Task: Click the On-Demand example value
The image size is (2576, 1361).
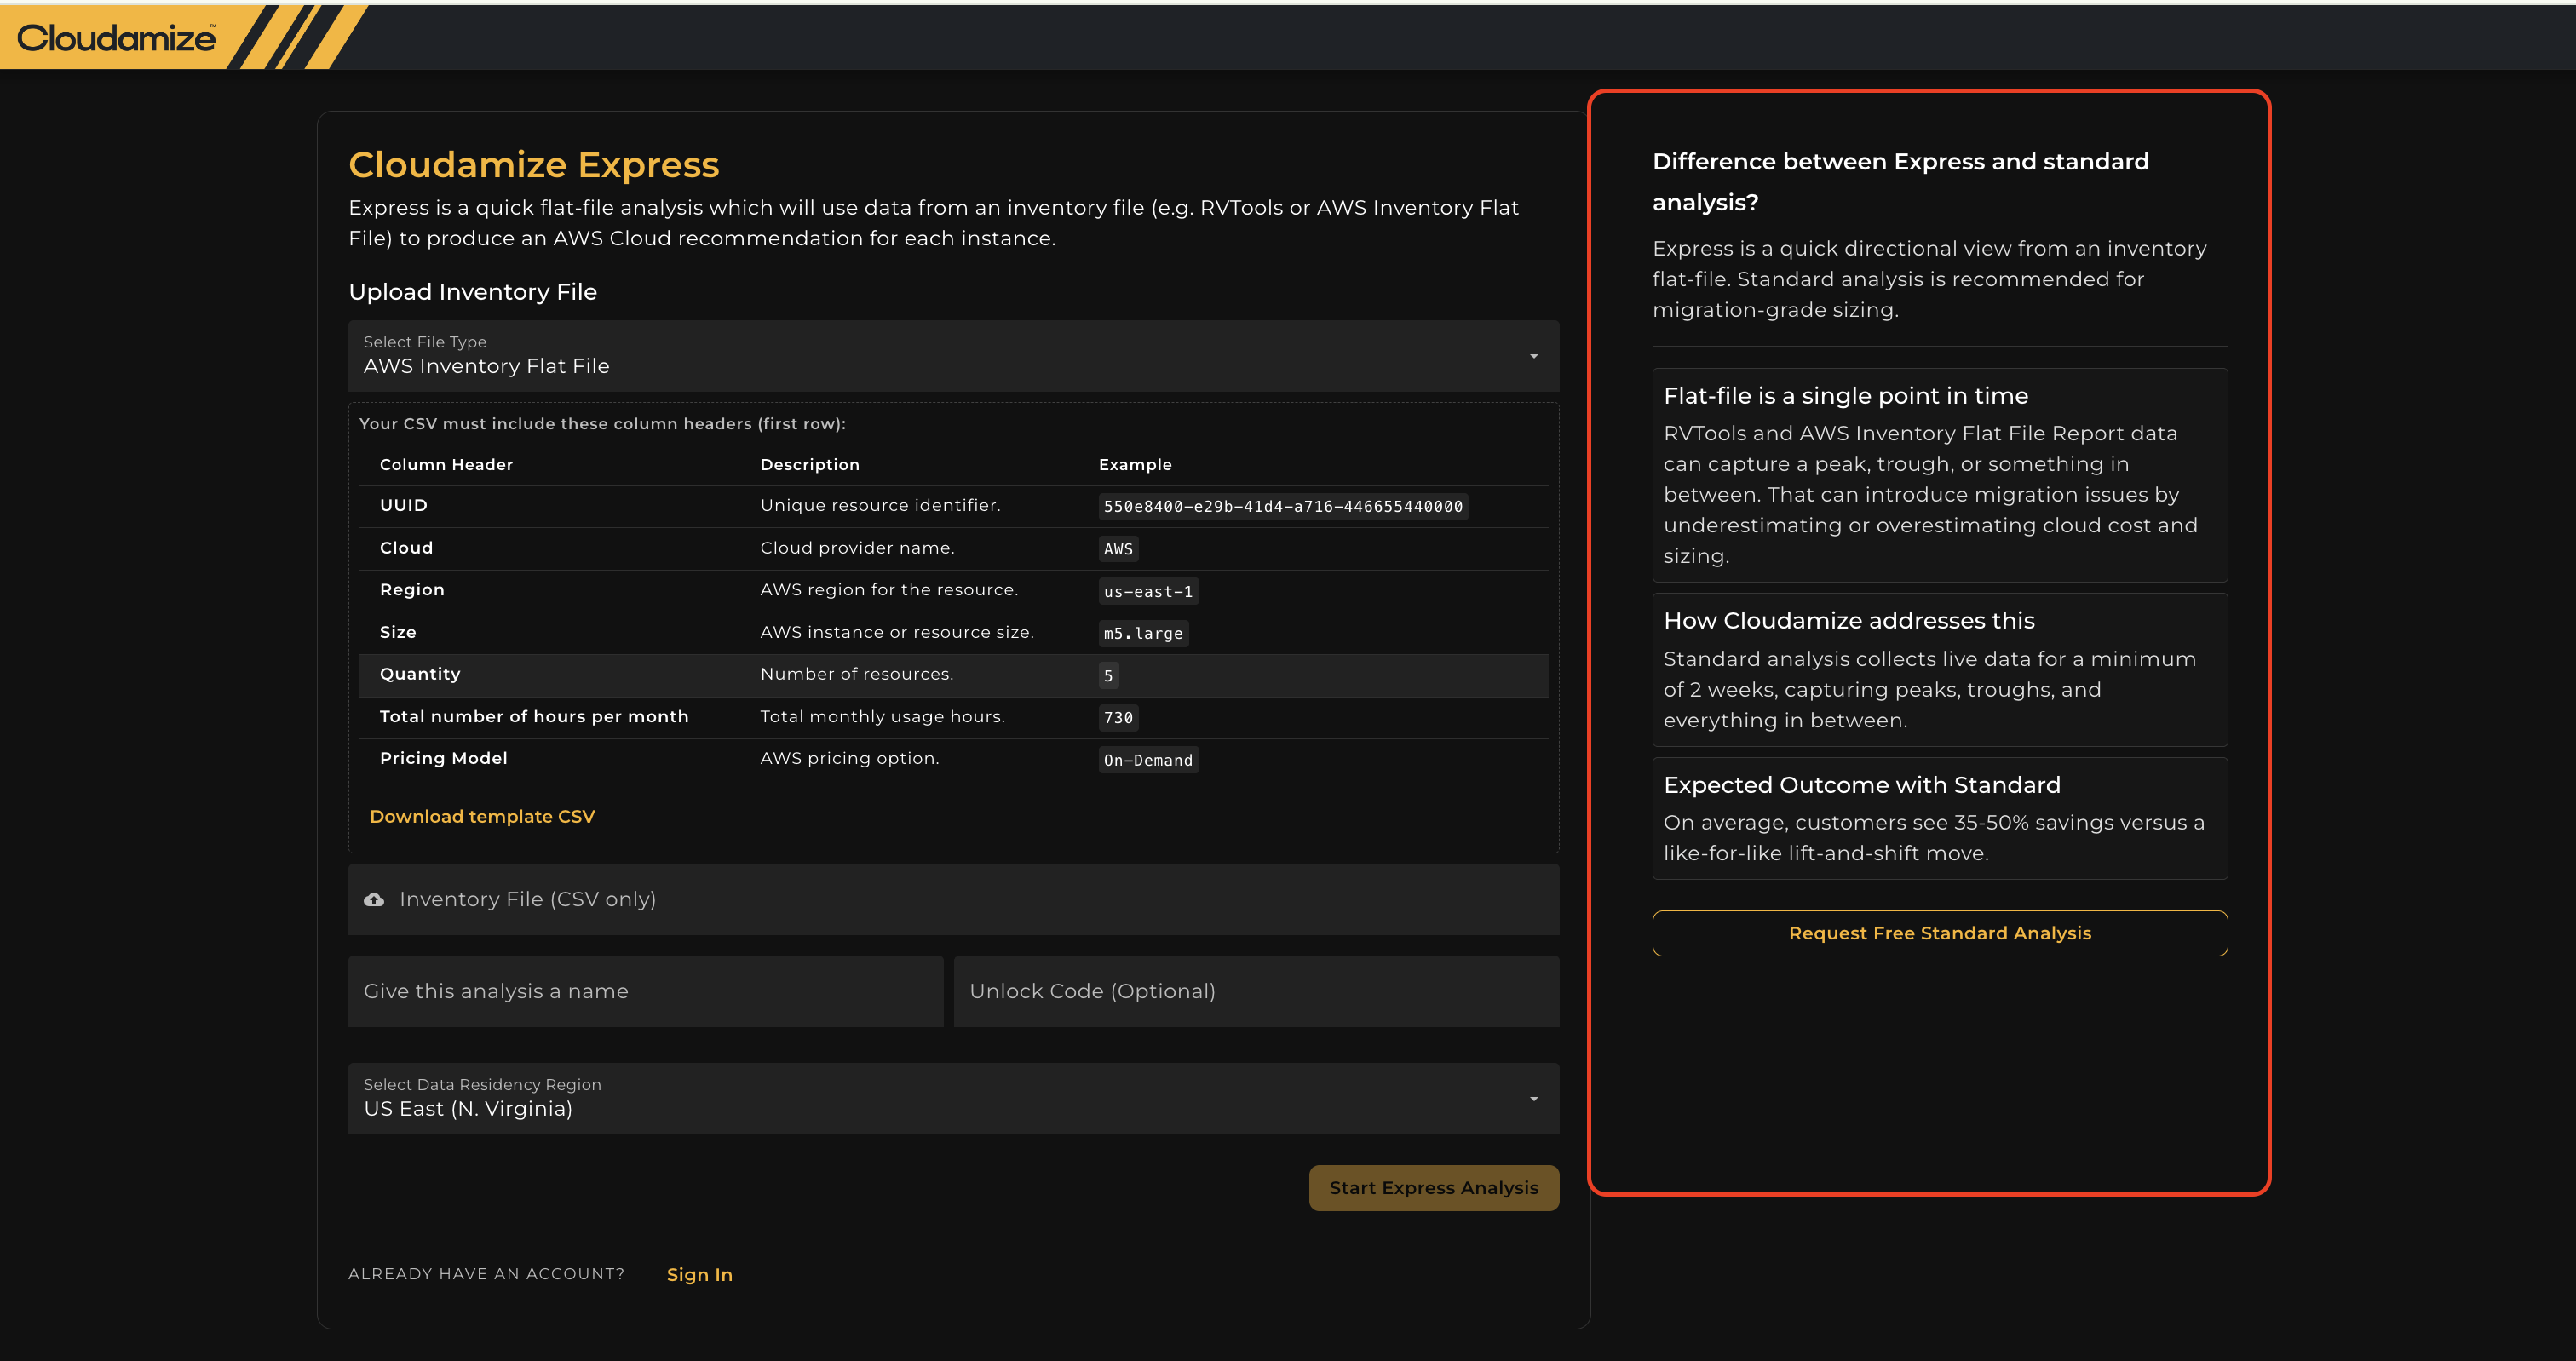Action: point(1148,760)
